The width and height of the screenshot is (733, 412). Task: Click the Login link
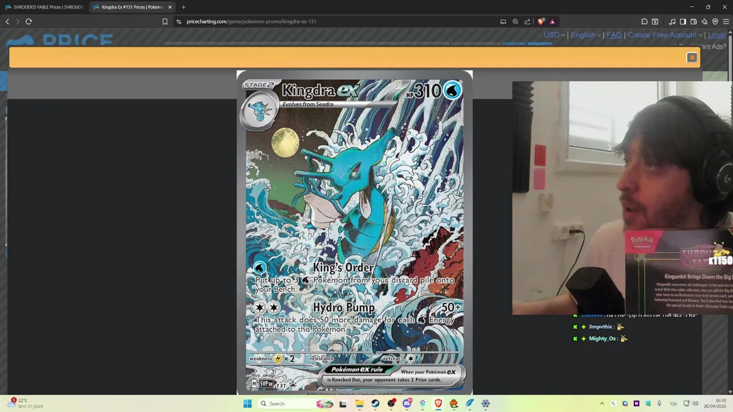click(717, 35)
